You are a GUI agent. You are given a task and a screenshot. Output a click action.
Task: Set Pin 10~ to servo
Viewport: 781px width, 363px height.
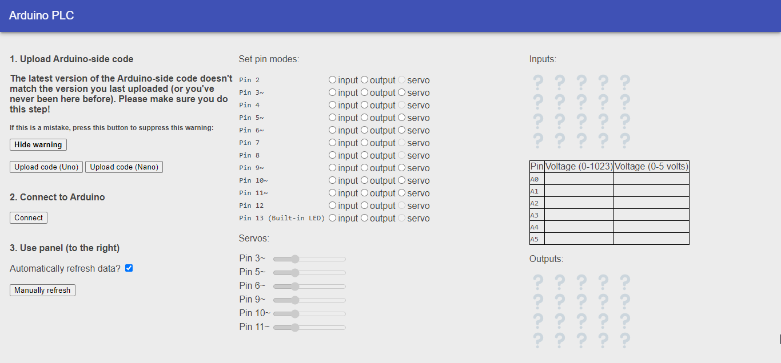(401, 180)
